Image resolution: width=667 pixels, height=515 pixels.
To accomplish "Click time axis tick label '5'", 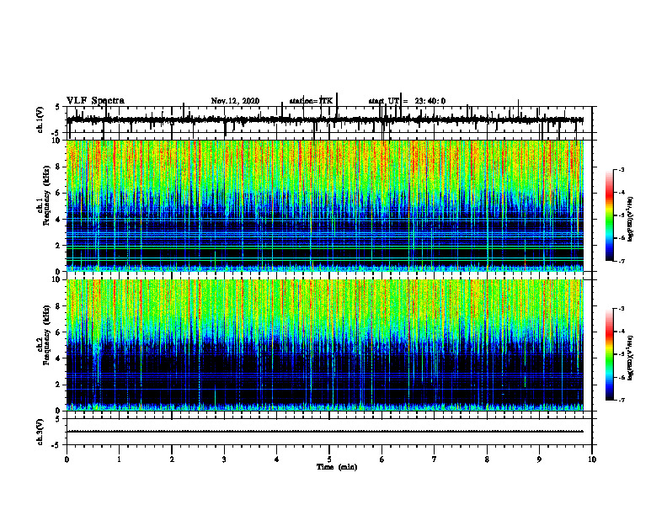I will tap(329, 459).
